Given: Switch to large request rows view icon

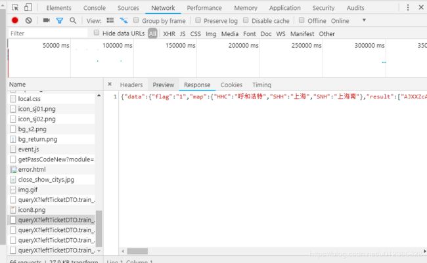Looking at the screenshot, I should click(110, 20).
